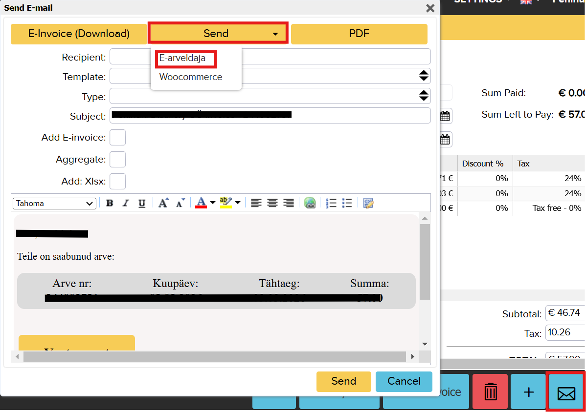This screenshot has width=586, height=412.
Task: Tick the Aggregate checkbox
Action: click(117, 160)
